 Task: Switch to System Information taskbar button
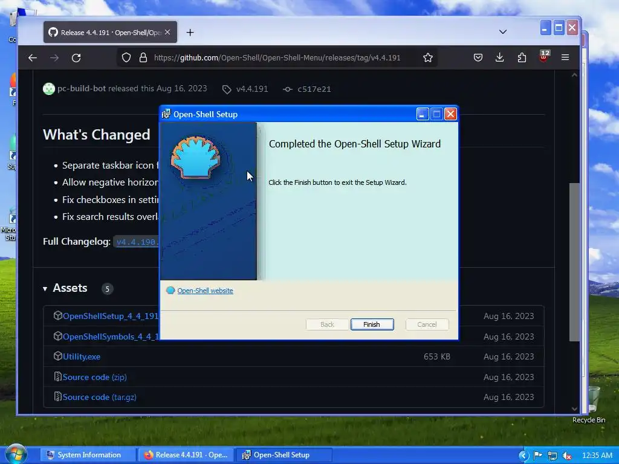coord(88,455)
